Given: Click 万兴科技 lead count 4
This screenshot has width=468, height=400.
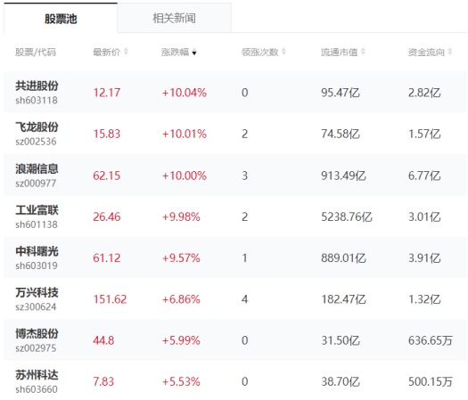Looking at the screenshot, I should [x=245, y=298].
